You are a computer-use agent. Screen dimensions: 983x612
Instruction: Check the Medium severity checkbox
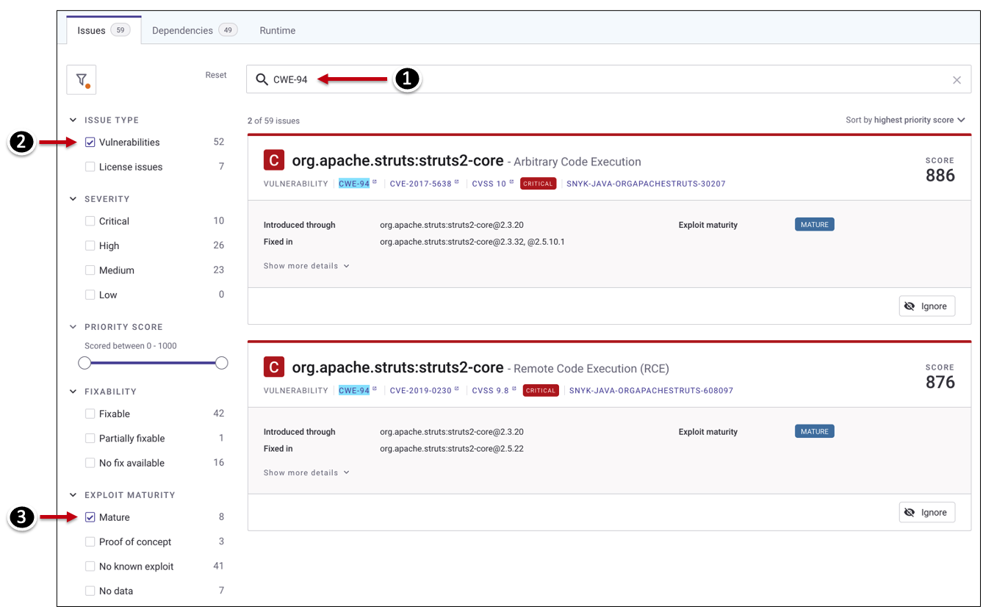90,270
